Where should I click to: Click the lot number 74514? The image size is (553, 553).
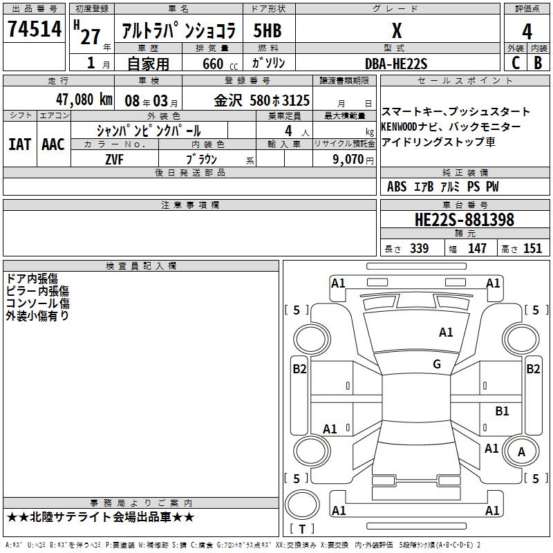(35, 29)
